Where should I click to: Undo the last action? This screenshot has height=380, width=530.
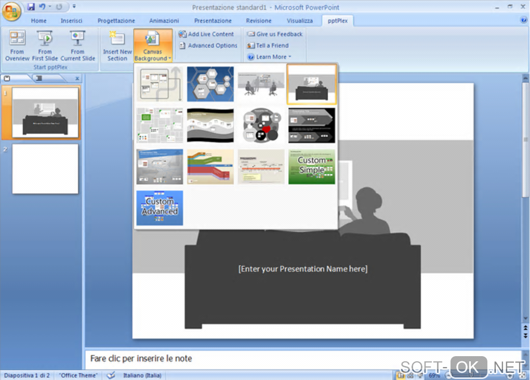pyautogui.click(x=42, y=6)
